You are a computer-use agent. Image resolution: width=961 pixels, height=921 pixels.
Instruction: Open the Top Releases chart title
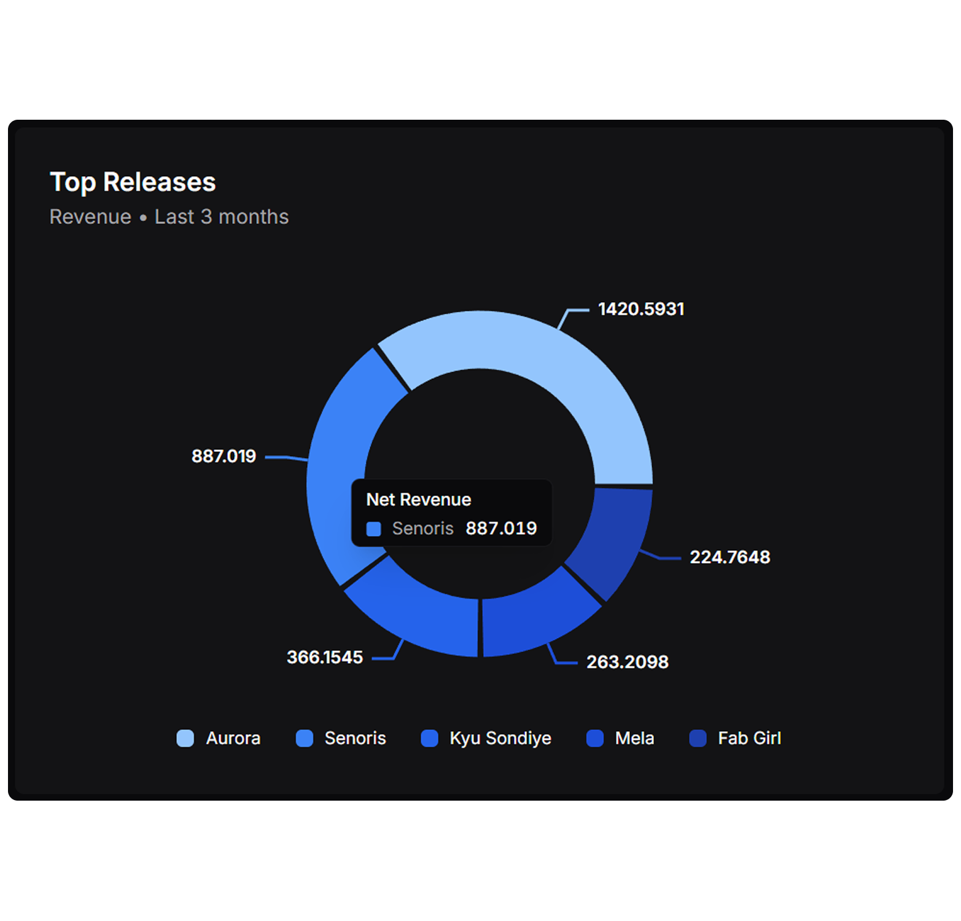point(133,182)
